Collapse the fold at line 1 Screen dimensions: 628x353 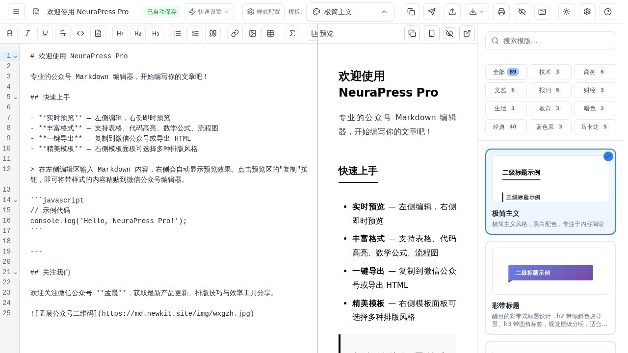coord(16,56)
